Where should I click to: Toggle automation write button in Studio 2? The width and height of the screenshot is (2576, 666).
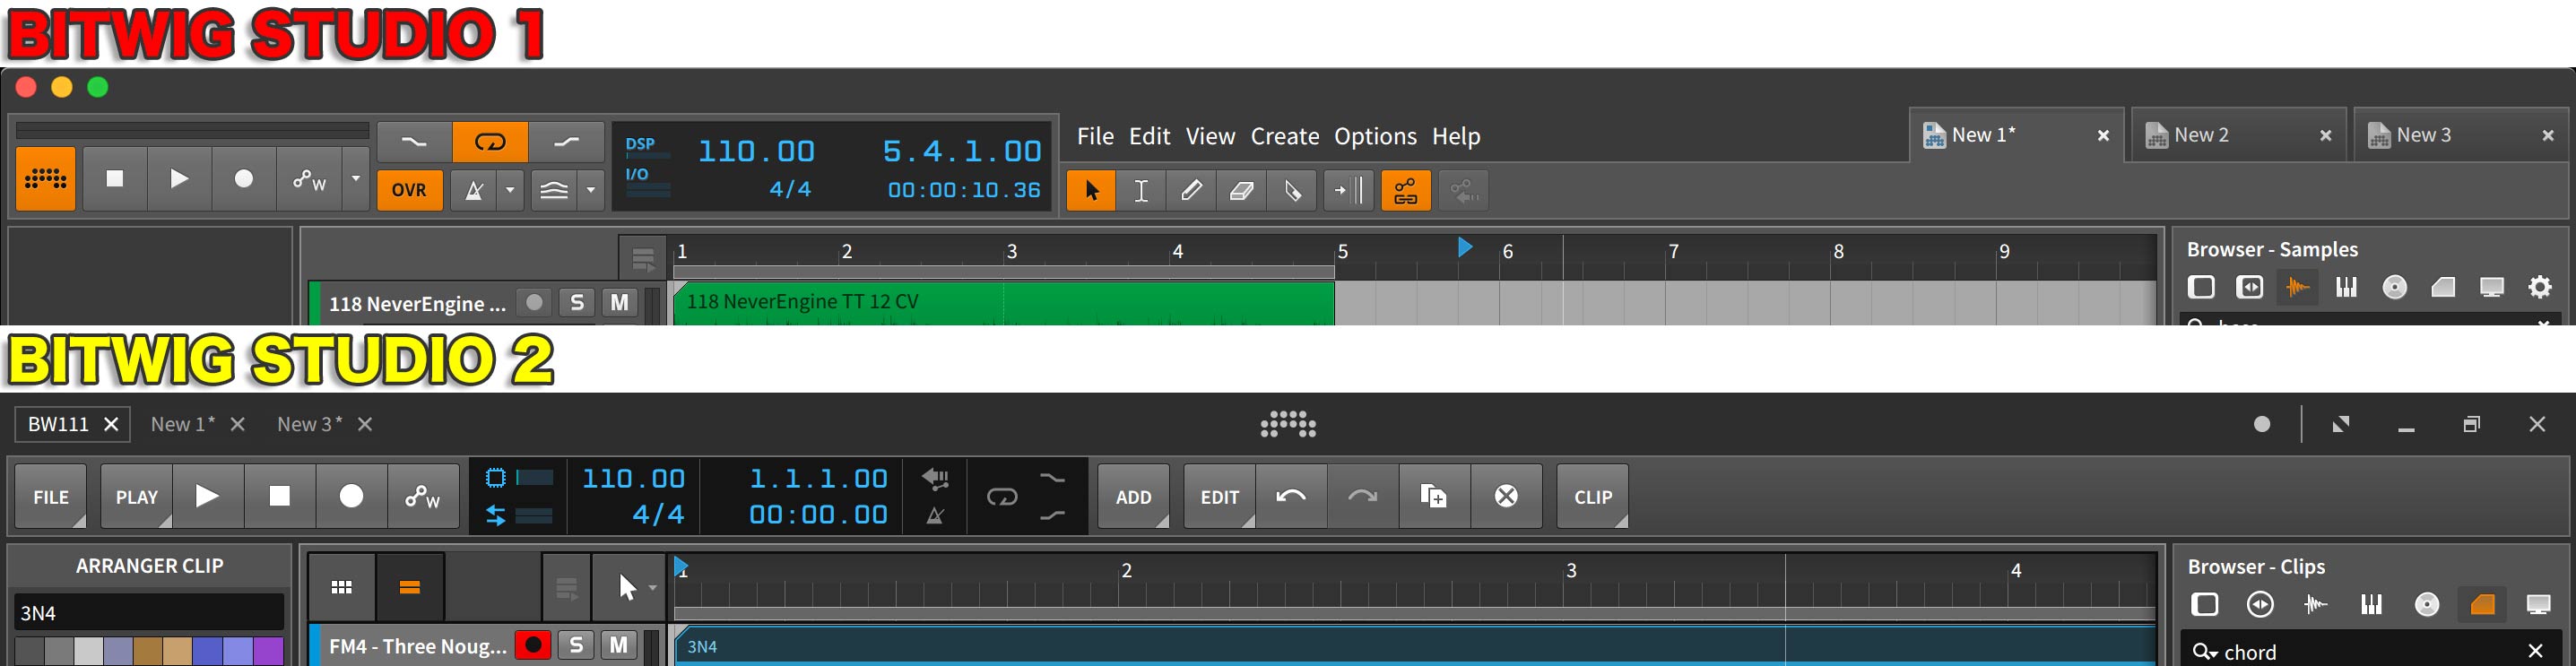[423, 497]
